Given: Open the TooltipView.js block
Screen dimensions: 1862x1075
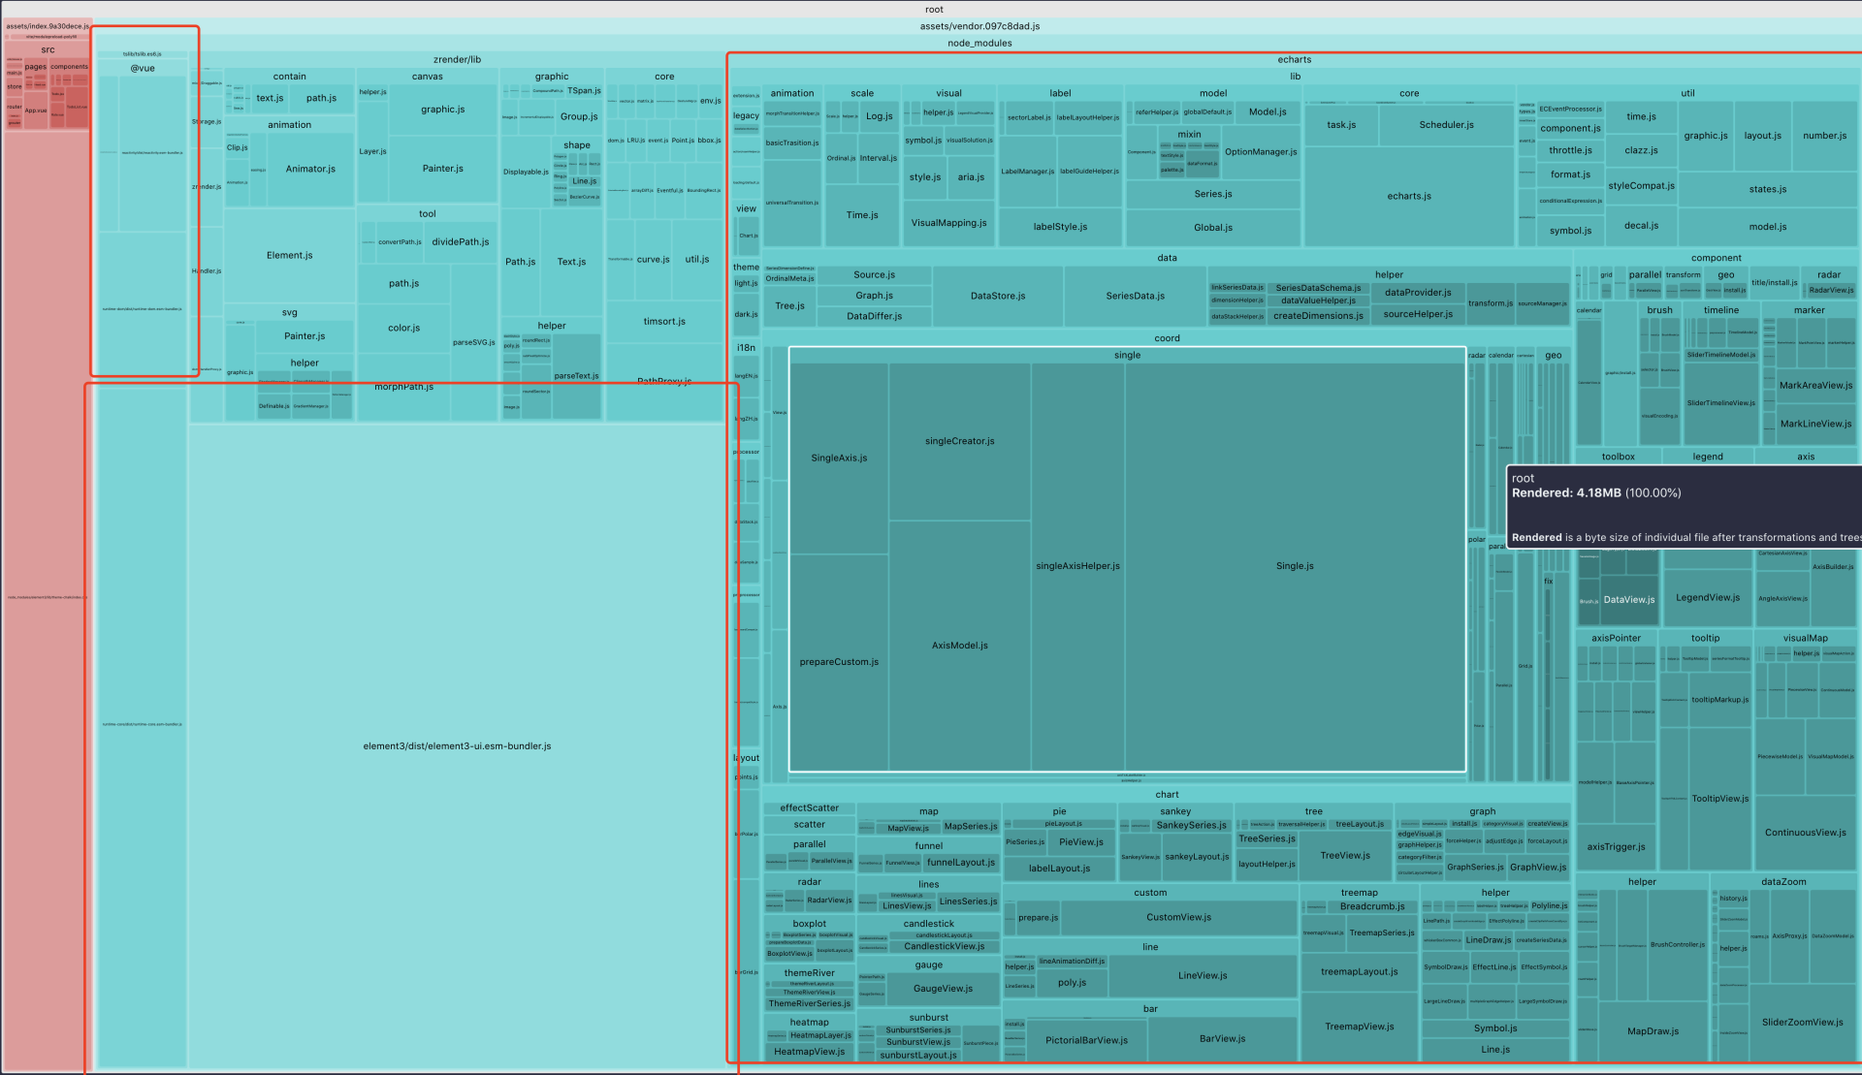Looking at the screenshot, I should tap(1719, 799).
